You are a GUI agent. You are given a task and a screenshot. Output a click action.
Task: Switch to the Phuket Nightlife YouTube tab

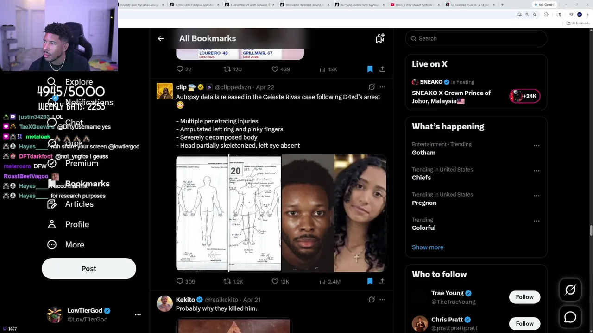tap(414, 5)
